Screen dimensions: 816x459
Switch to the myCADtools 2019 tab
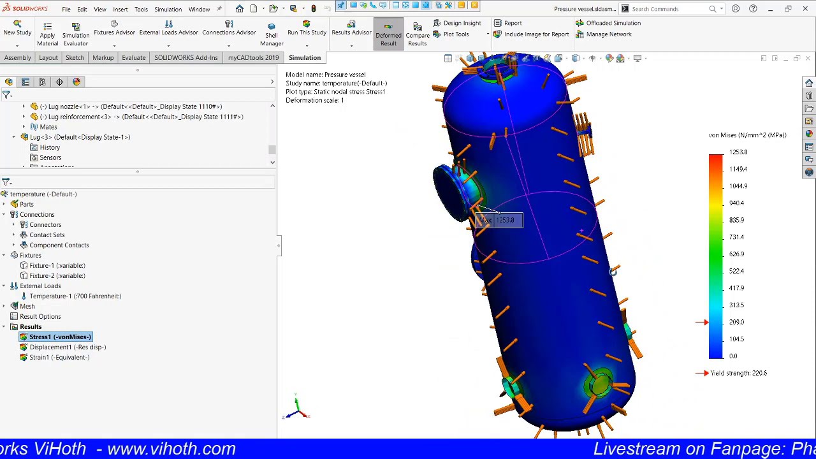253,57
